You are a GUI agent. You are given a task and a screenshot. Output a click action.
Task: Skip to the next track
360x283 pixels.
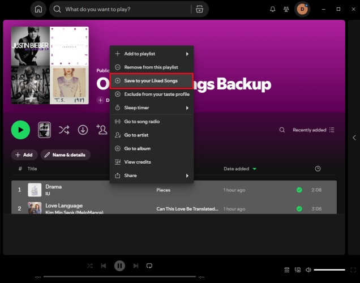coord(136,266)
